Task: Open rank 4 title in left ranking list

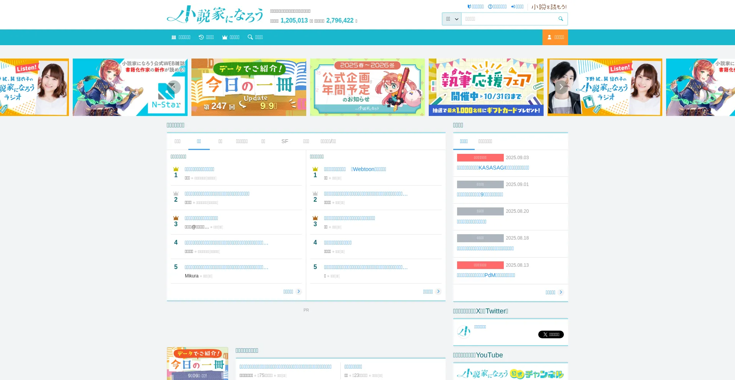Action: click(227, 243)
